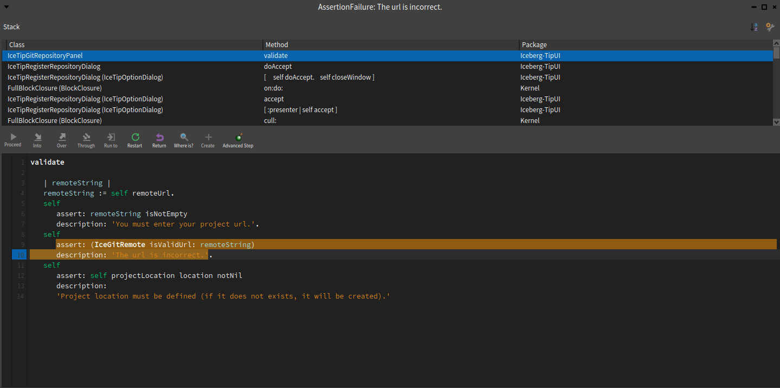Click the '| remoteString |' declaration line
The height and width of the screenshot is (388, 780).
77,183
